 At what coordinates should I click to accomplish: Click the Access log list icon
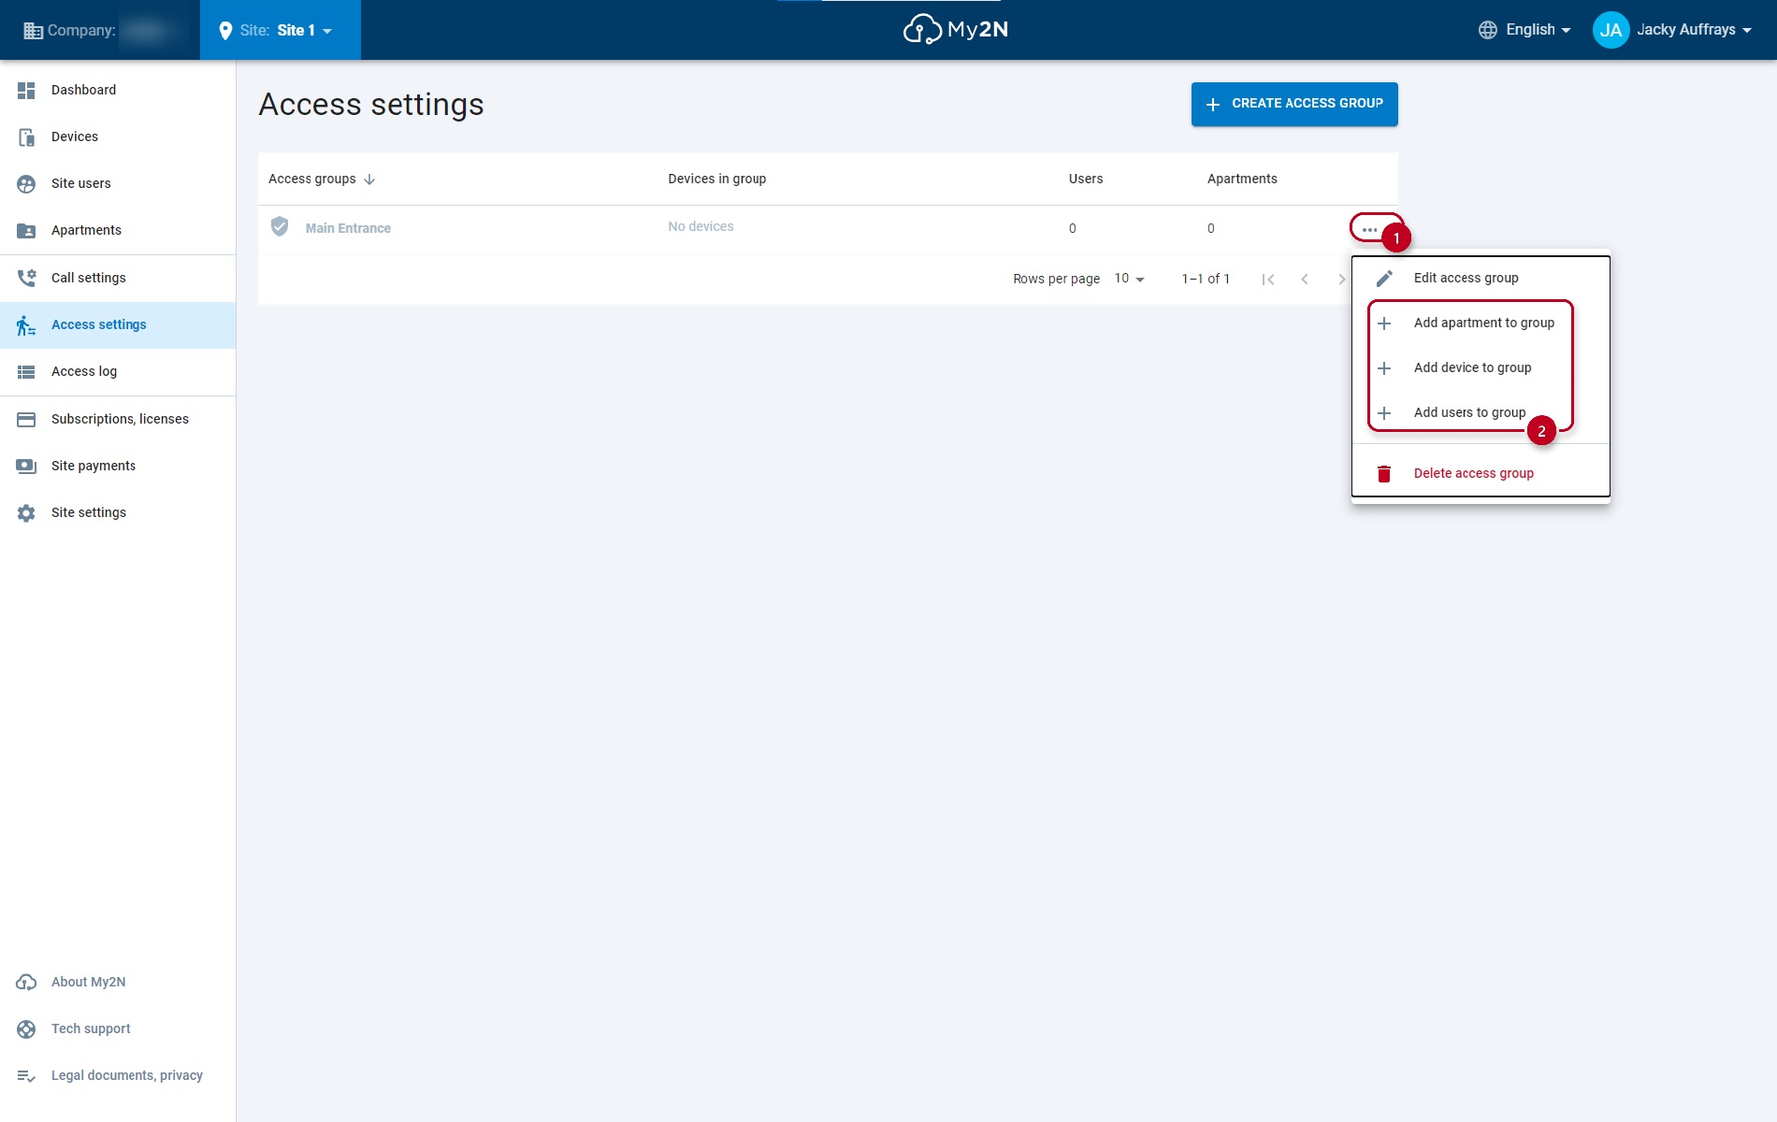tap(26, 372)
